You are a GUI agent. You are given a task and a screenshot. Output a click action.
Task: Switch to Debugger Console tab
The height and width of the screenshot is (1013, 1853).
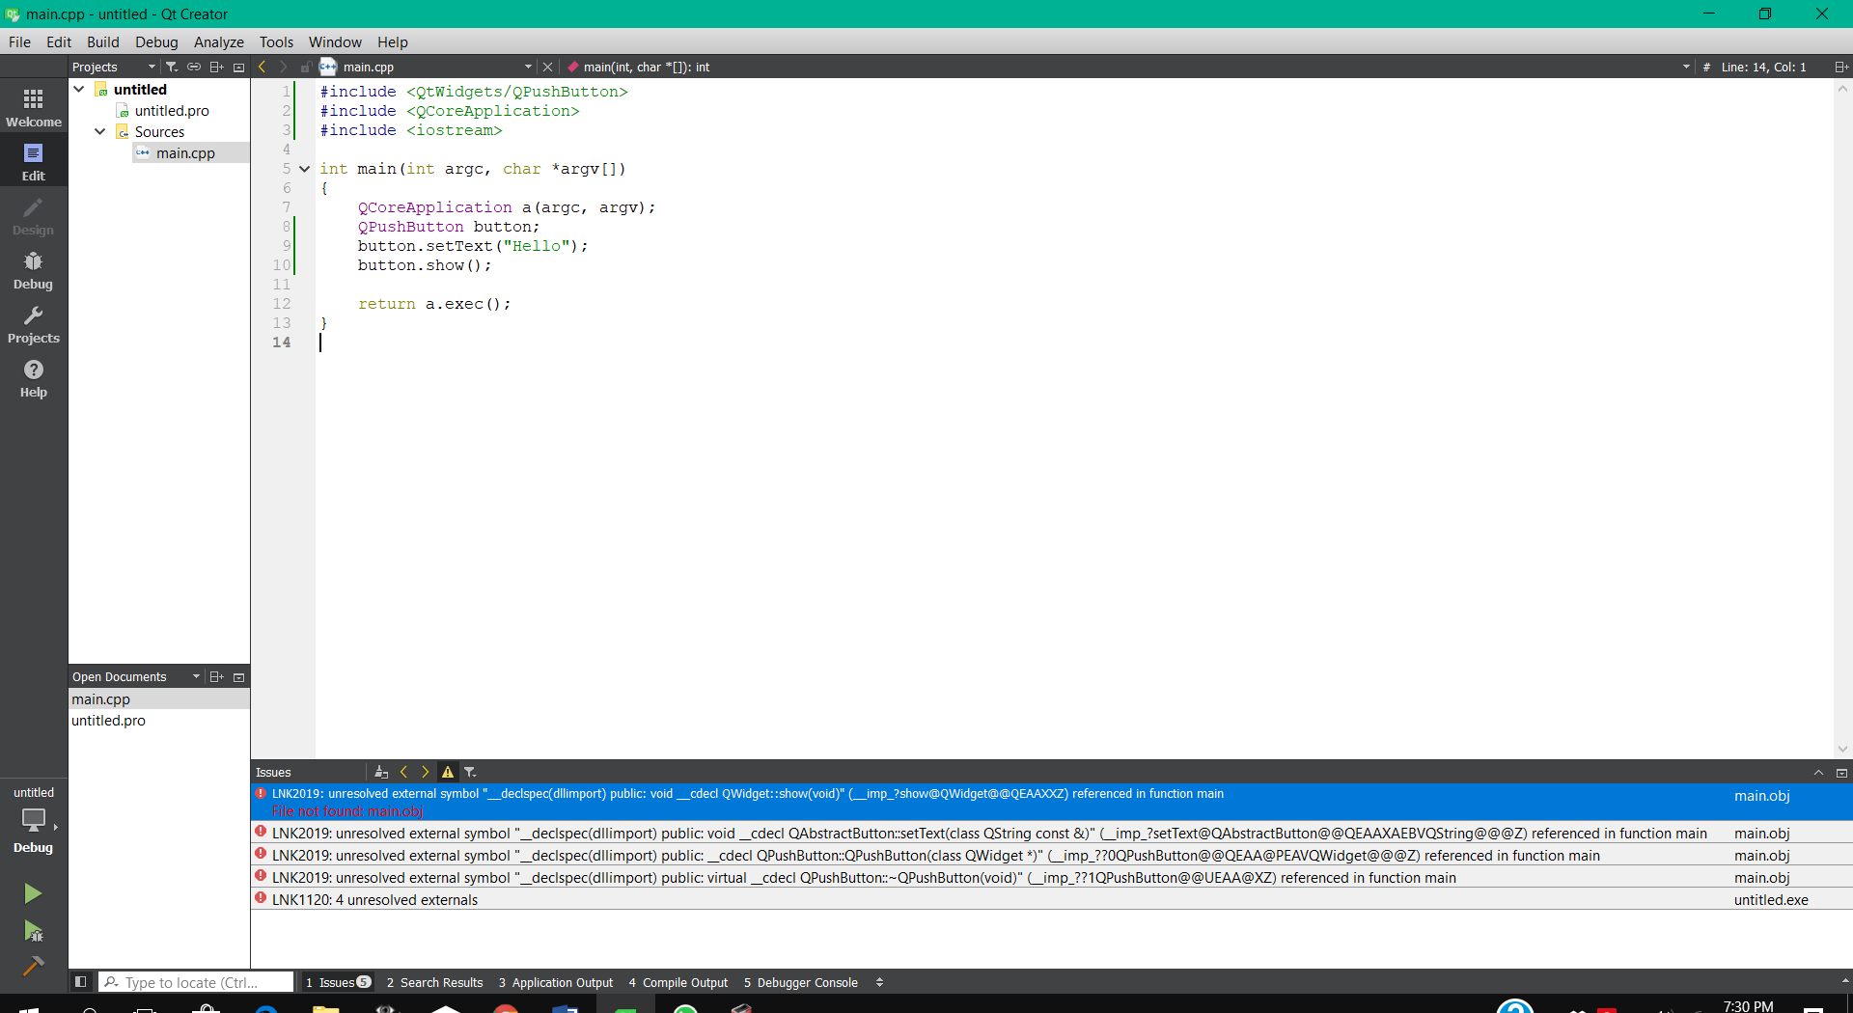pyautogui.click(x=800, y=982)
